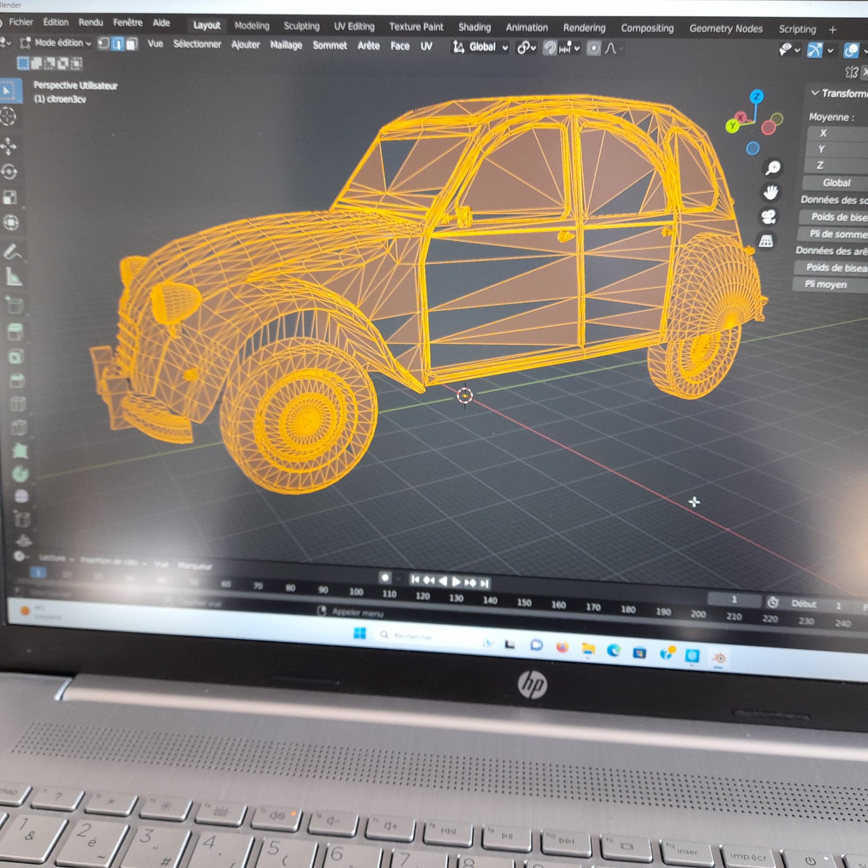This screenshot has width=868, height=868.
Task: Toggle timeline auto-keying record button
Action: tap(385, 578)
